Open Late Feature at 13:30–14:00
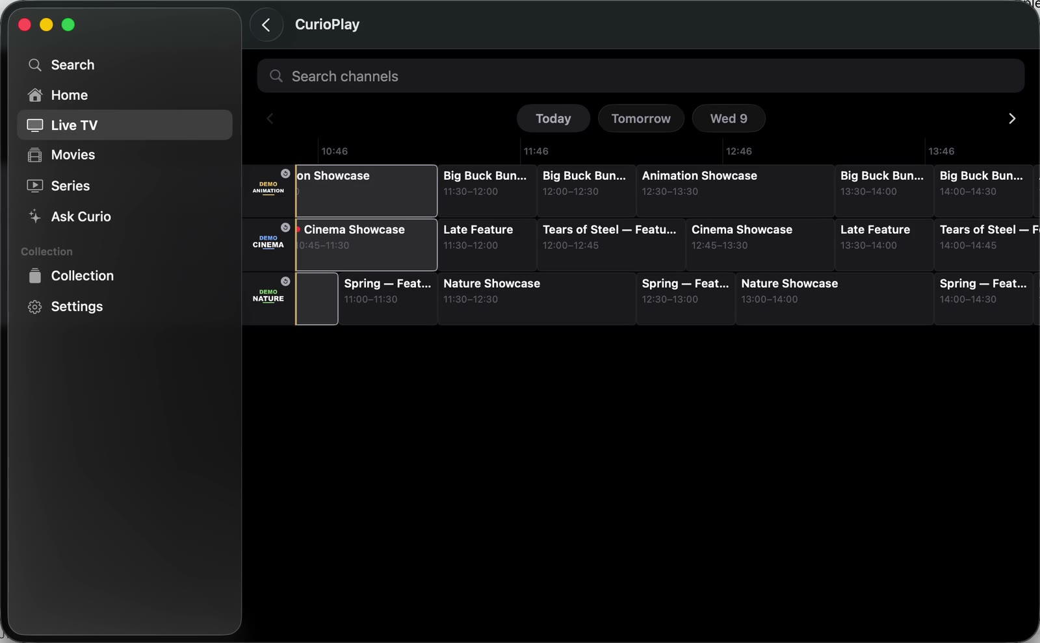Image resolution: width=1040 pixels, height=643 pixels. pyautogui.click(x=885, y=245)
